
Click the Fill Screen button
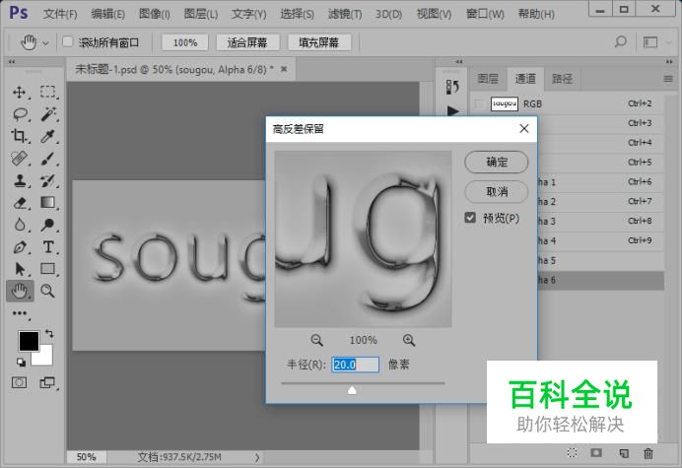click(318, 42)
